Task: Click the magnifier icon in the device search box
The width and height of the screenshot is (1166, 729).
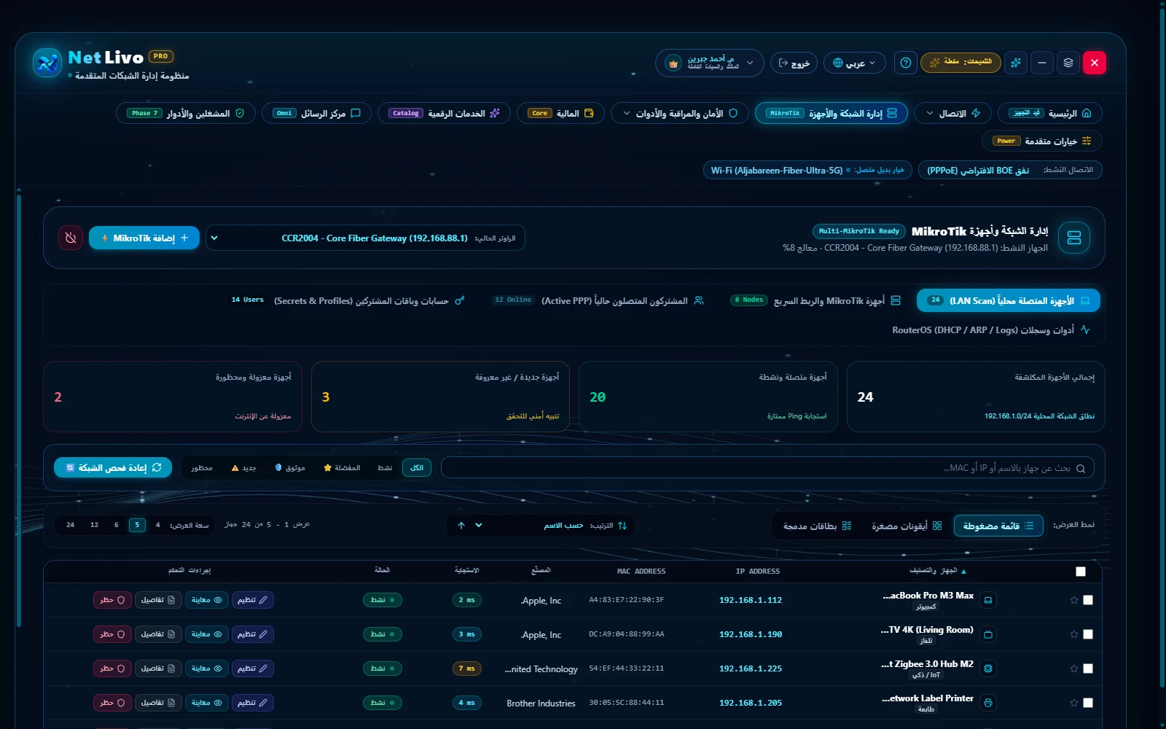Action: click(1081, 469)
